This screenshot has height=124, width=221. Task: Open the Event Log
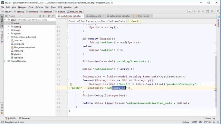click(x=209, y=118)
